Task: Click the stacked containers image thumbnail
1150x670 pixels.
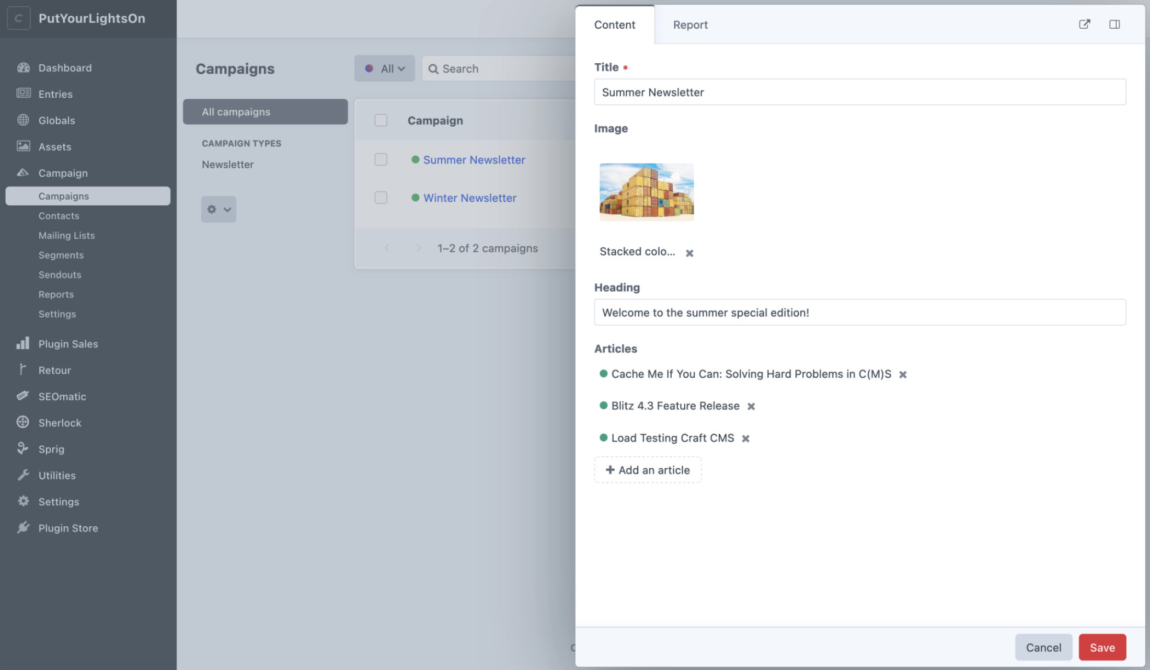Action: pos(647,192)
